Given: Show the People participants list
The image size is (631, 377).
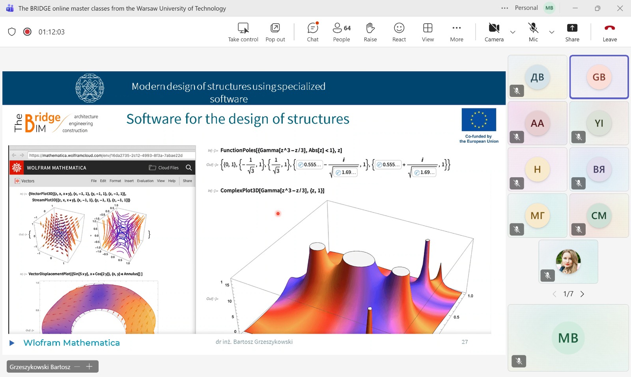Looking at the screenshot, I should [341, 32].
